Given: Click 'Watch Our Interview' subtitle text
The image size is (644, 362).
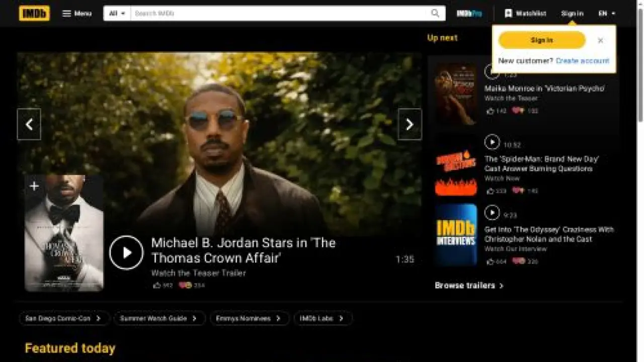Looking at the screenshot, I should [515, 249].
